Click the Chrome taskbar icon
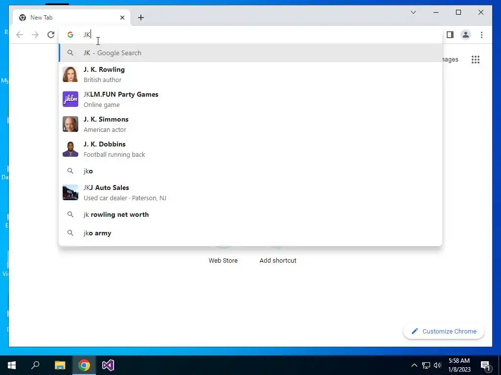501x375 pixels. (84, 365)
